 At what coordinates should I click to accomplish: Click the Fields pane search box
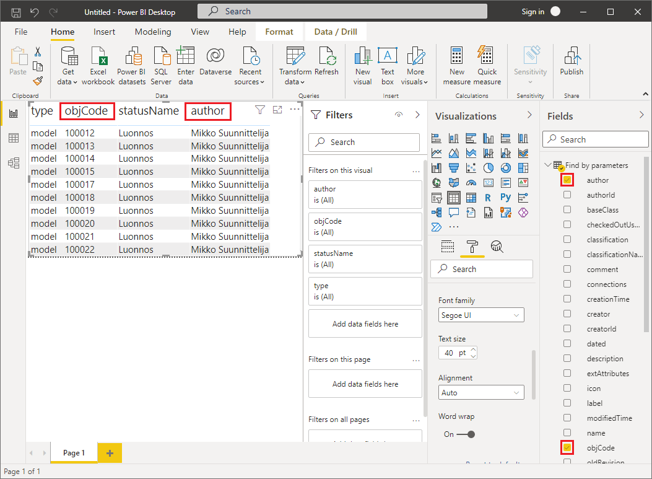593,139
